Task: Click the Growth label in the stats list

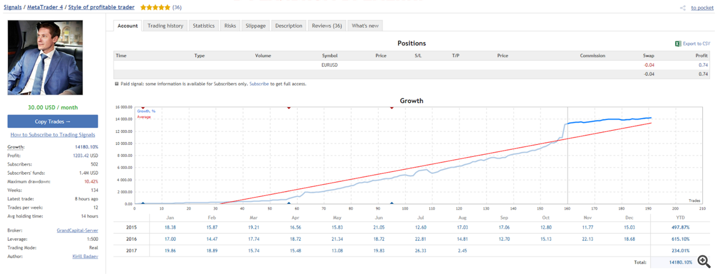Action: [16, 147]
